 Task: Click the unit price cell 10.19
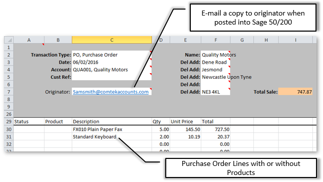point(185,136)
